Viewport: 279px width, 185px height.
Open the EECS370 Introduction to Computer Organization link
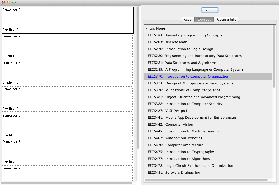point(188,77)
